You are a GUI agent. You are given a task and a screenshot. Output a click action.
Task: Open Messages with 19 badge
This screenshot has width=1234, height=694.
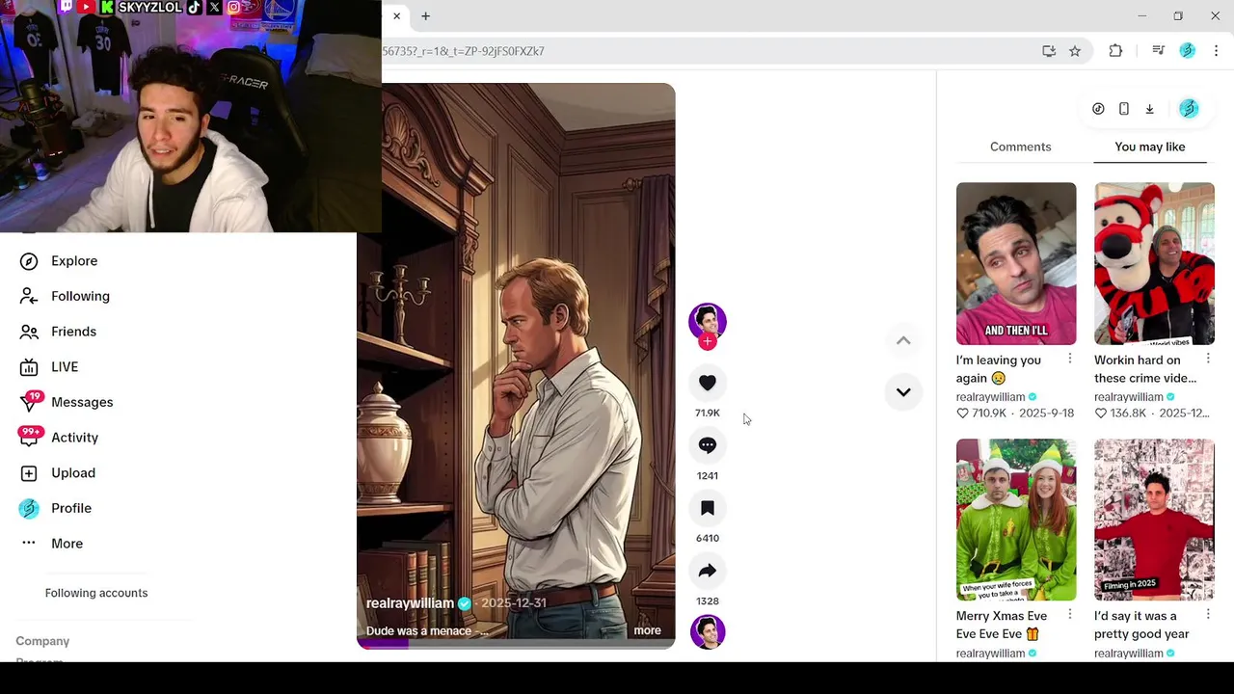[x=82, y=402]
